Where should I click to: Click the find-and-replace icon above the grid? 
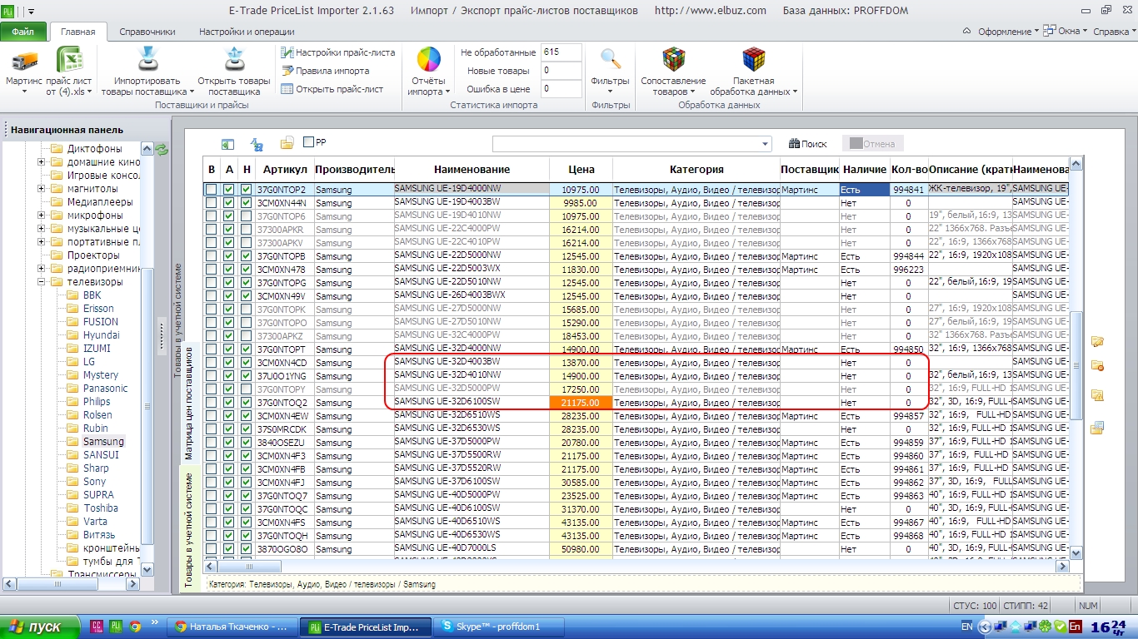pyautogui.click(x=257, y=144)
